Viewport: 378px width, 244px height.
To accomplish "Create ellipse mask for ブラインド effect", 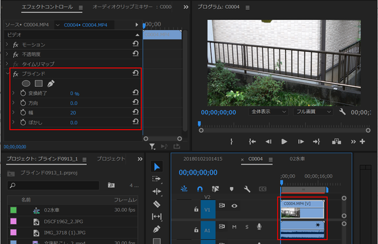I will pyautogui.click(x=26, y=83).
